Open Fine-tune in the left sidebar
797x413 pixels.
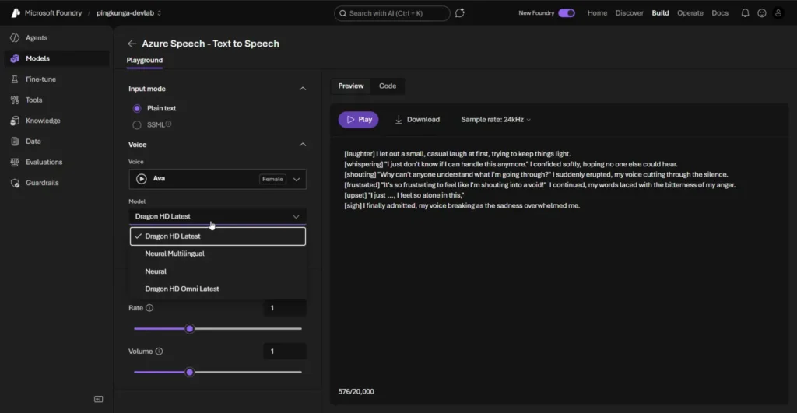click(x=40, y=79)
